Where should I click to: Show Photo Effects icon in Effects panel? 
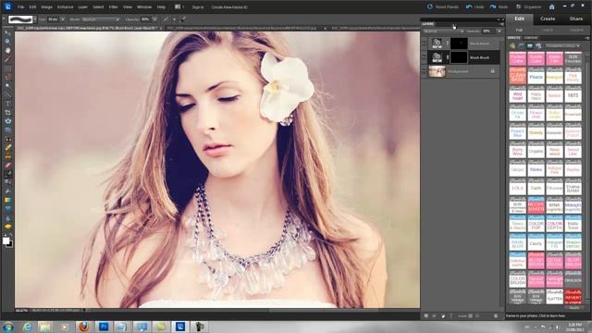[x=530, y=46]
